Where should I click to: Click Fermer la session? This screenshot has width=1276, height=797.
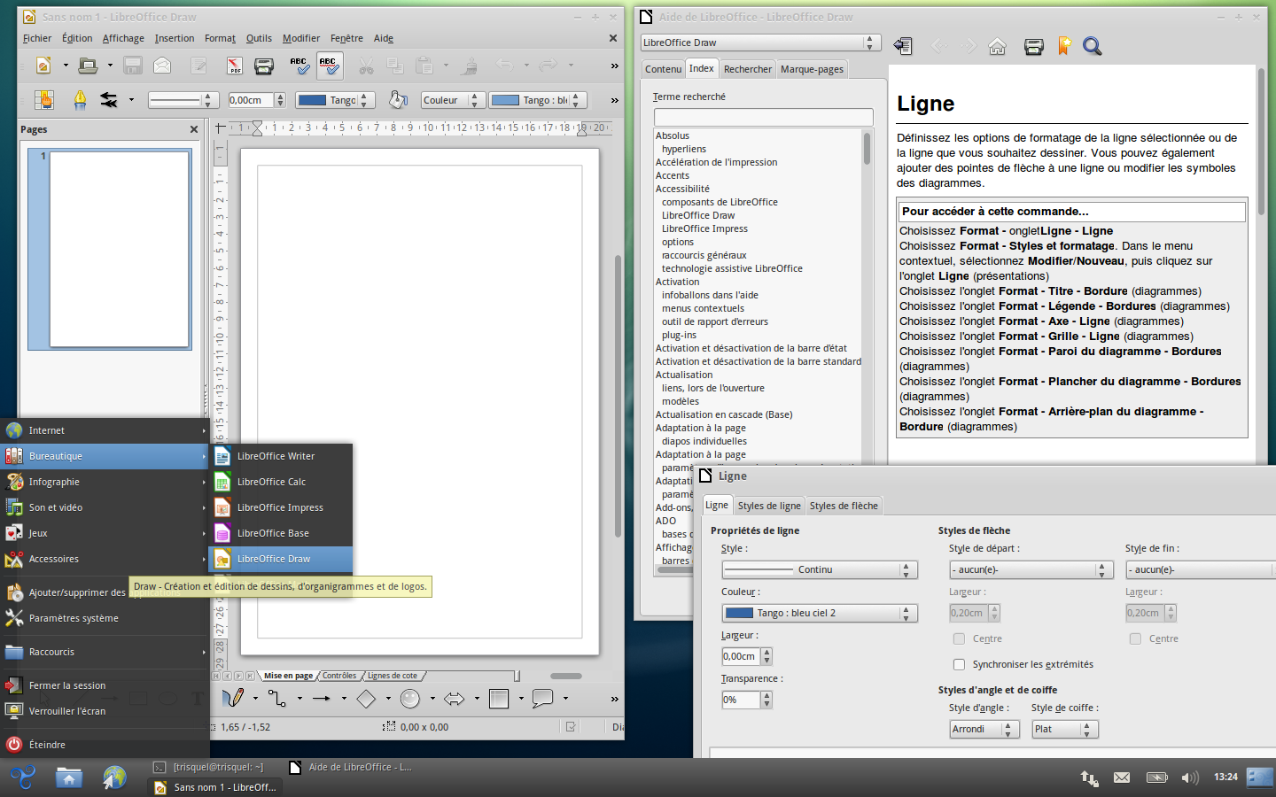click(x=105, y=685)
